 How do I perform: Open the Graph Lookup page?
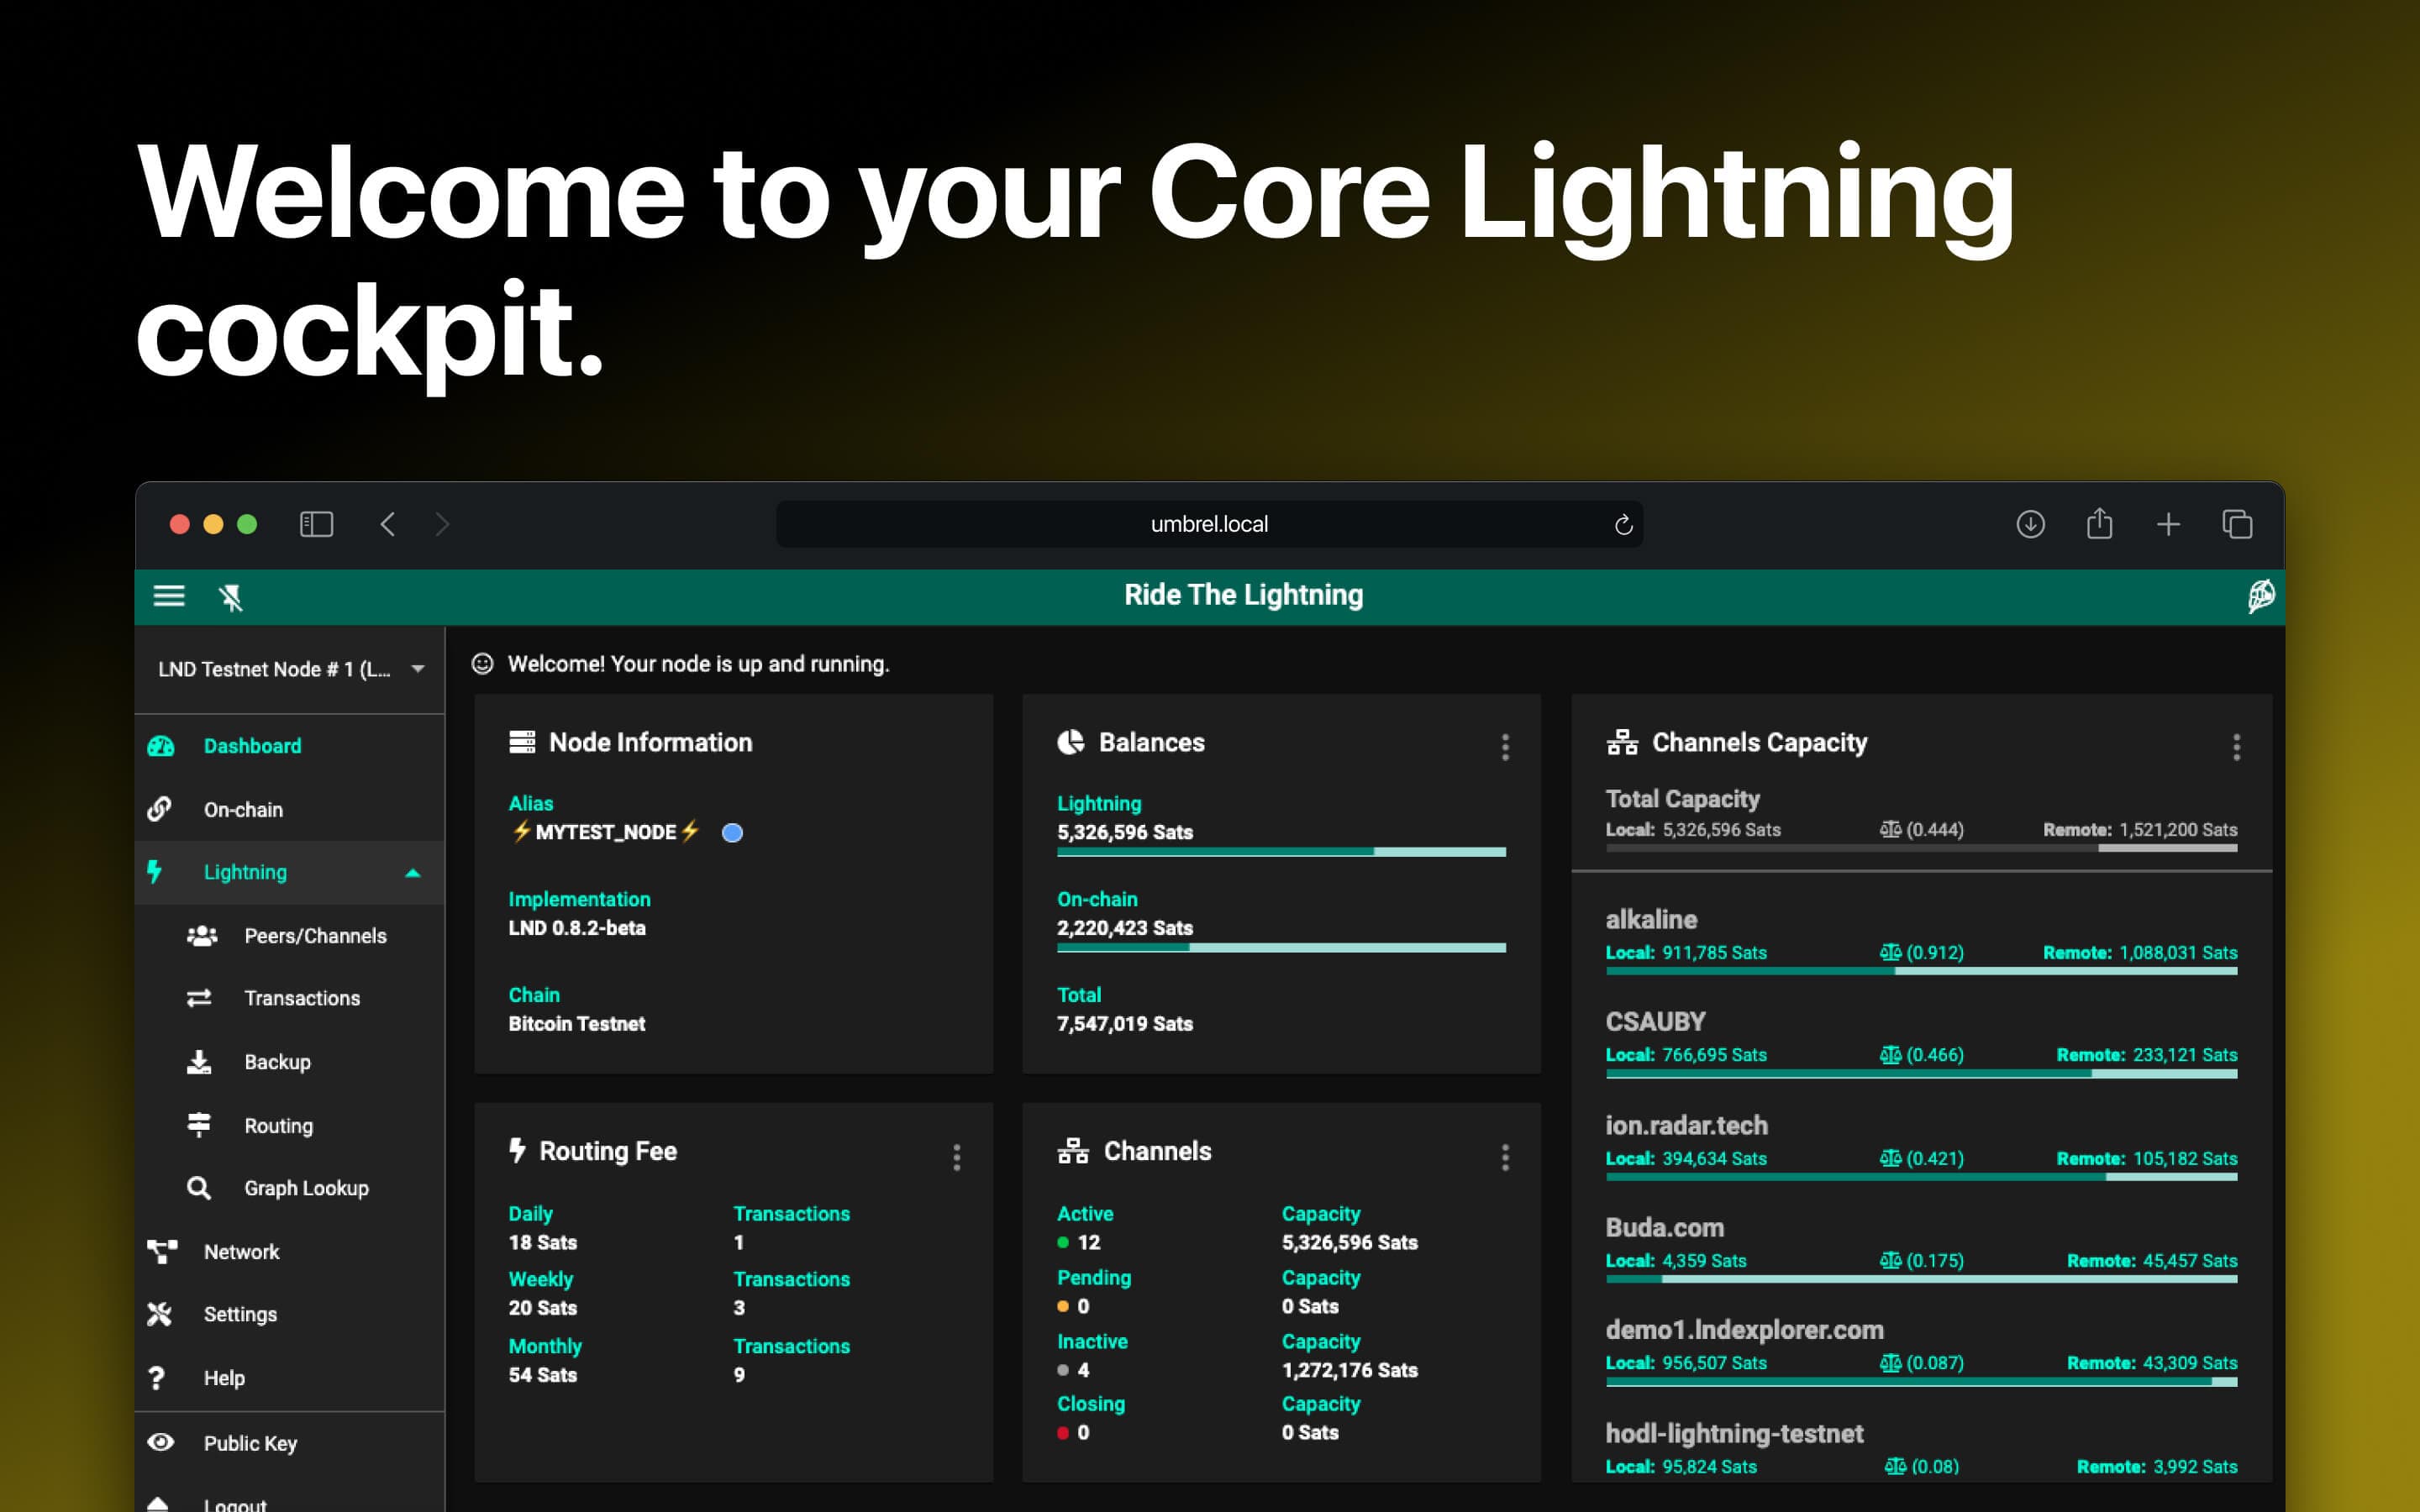point(306,1188)
